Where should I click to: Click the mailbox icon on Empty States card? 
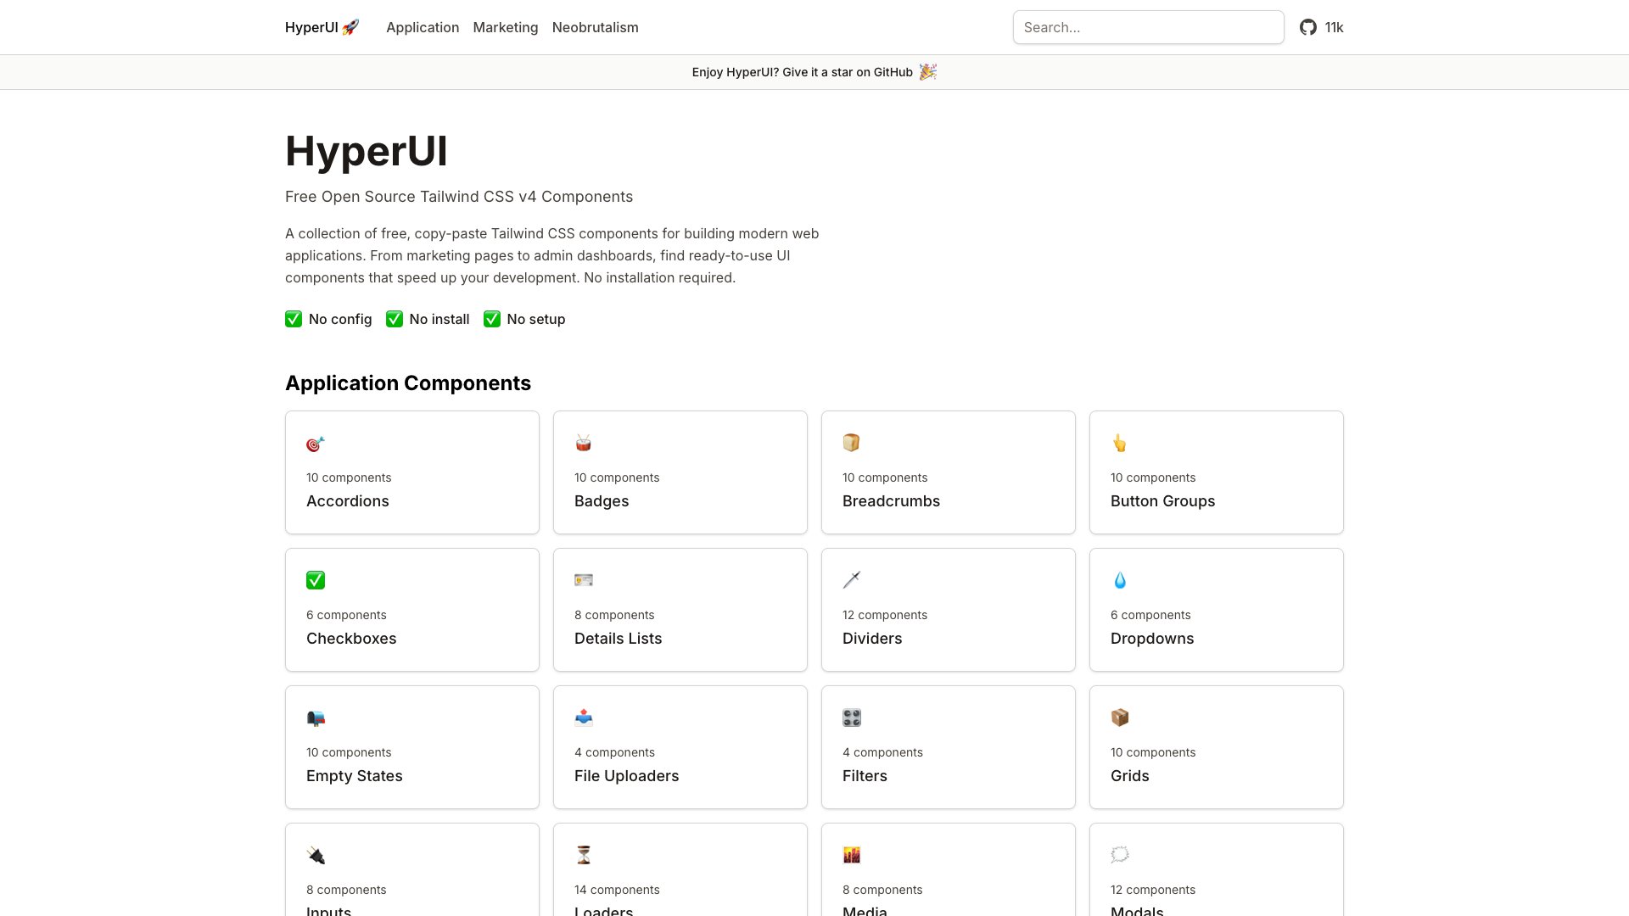(x=315, y=718)
